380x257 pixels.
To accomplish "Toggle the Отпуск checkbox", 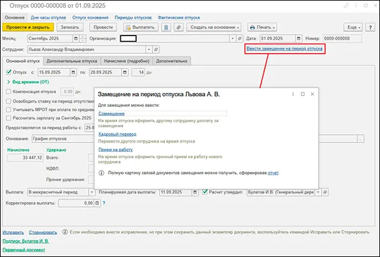I will click(8, 73).
